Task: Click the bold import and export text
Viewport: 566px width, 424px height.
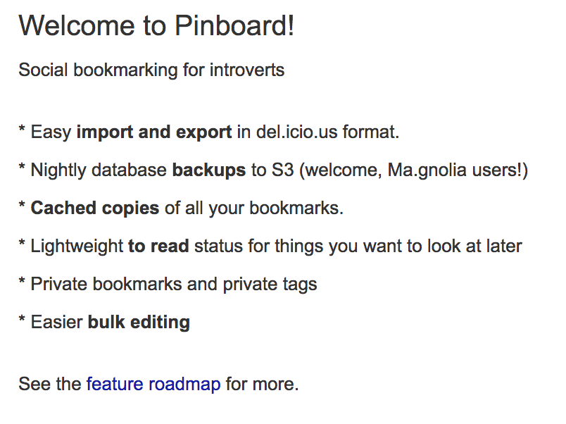Action: click(x=154, y=132)
